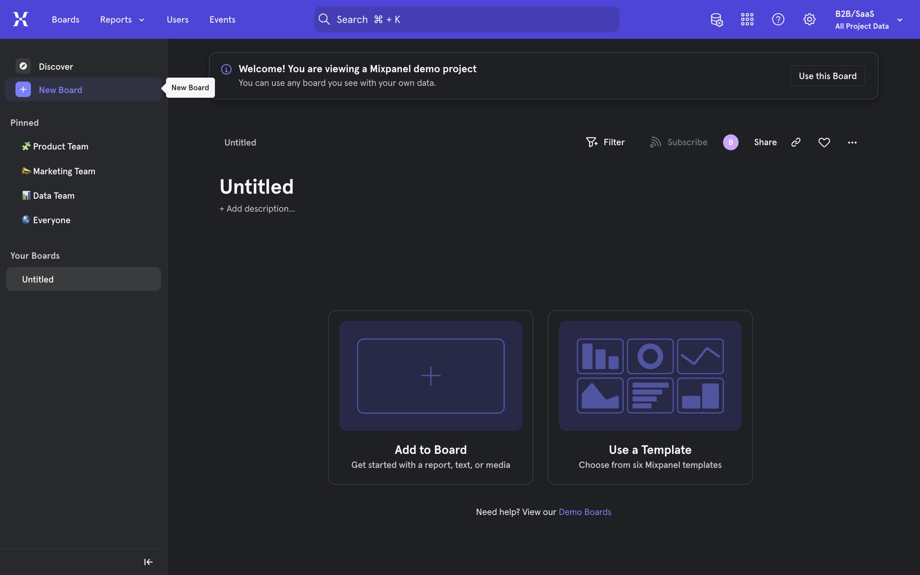Open the data management database icon
This screenshot has width=920, height=575.
tap(717, 19)
